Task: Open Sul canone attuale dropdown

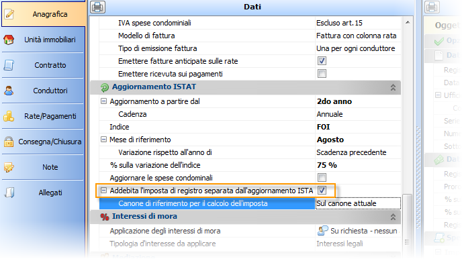Action: (358, 203)
